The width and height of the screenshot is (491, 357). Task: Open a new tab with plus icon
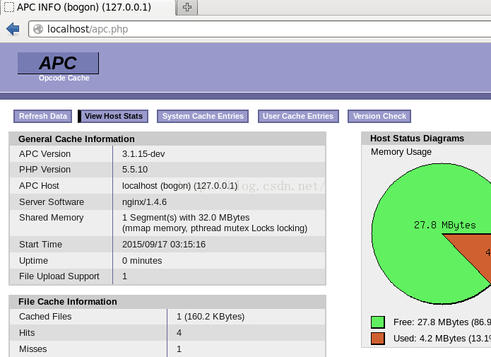click(x=187, y=7)
